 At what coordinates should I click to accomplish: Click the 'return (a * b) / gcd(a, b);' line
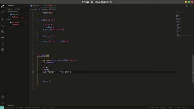pyautogui.click(x=56, y=41)
